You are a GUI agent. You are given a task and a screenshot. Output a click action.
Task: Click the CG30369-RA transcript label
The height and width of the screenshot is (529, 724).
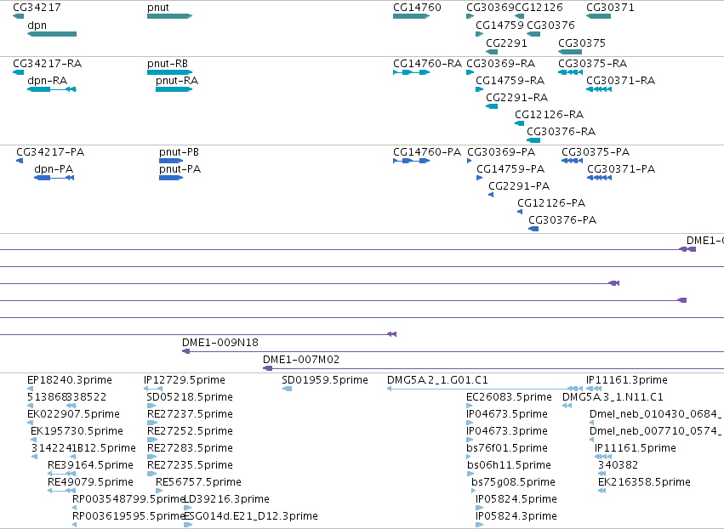501,63
